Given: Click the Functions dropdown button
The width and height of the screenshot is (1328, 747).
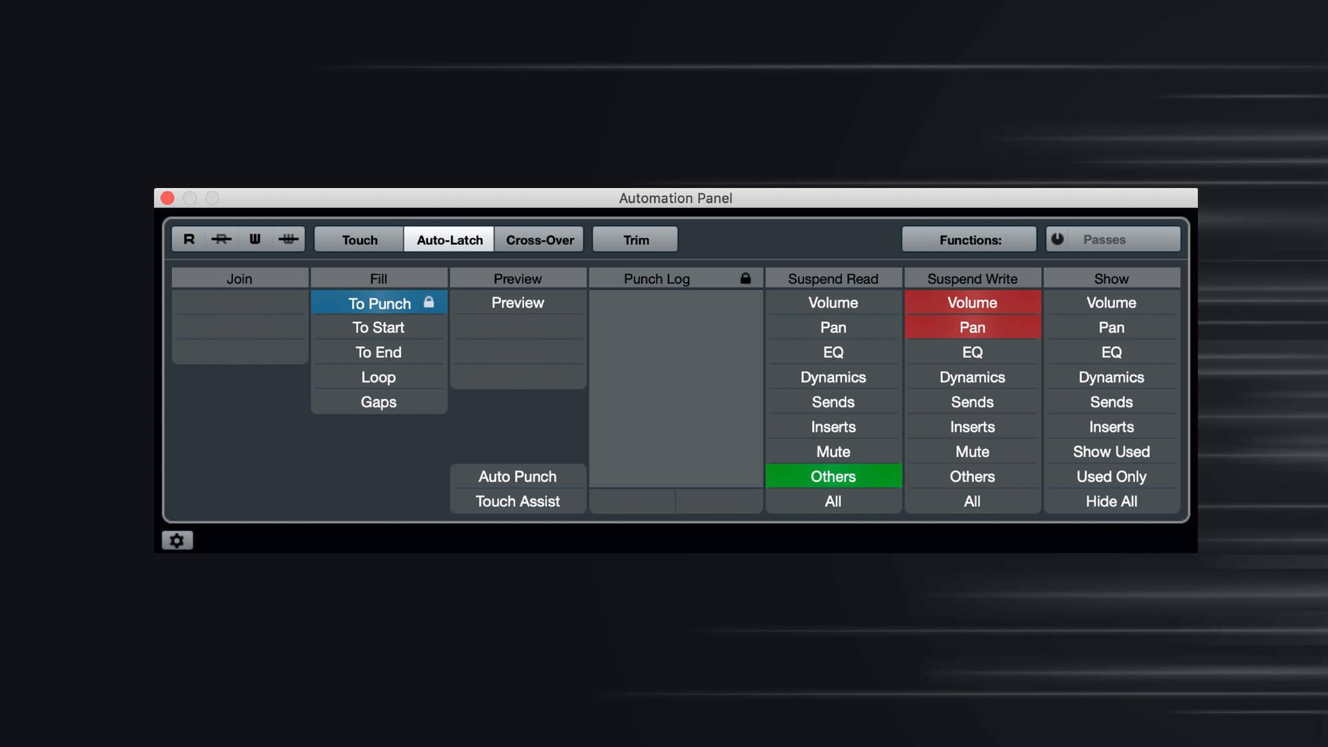Looking at the screenshot, I should coord(969,239).
